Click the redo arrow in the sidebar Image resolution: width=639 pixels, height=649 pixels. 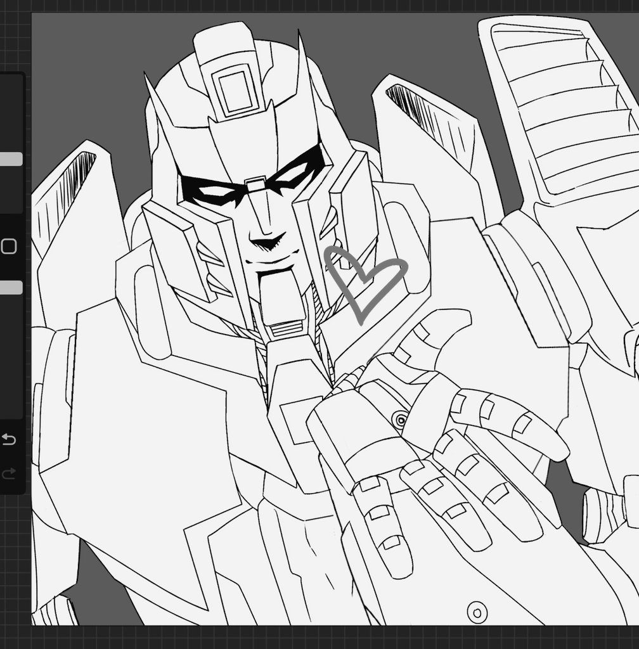9,473
